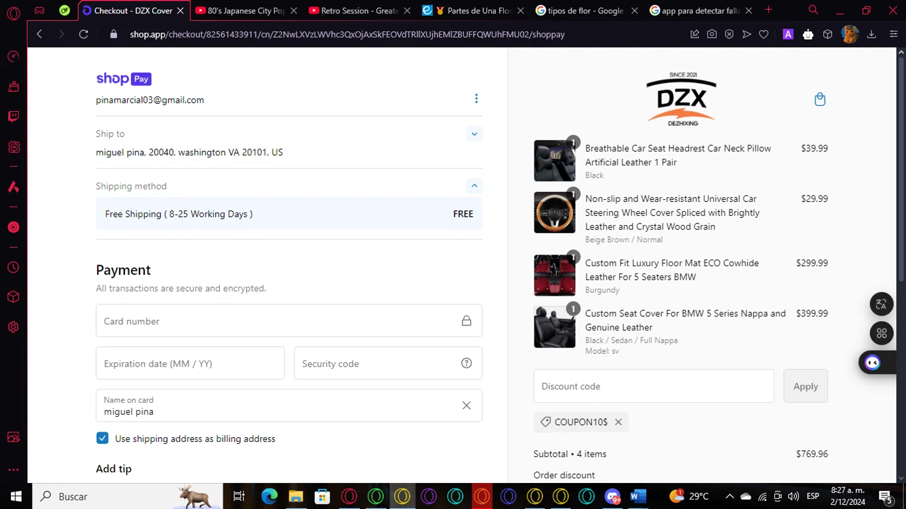Show more sidebar options three dots
The height and width of the screenshot is (509, 906).
pyautogui.click(x=13, y=469)
